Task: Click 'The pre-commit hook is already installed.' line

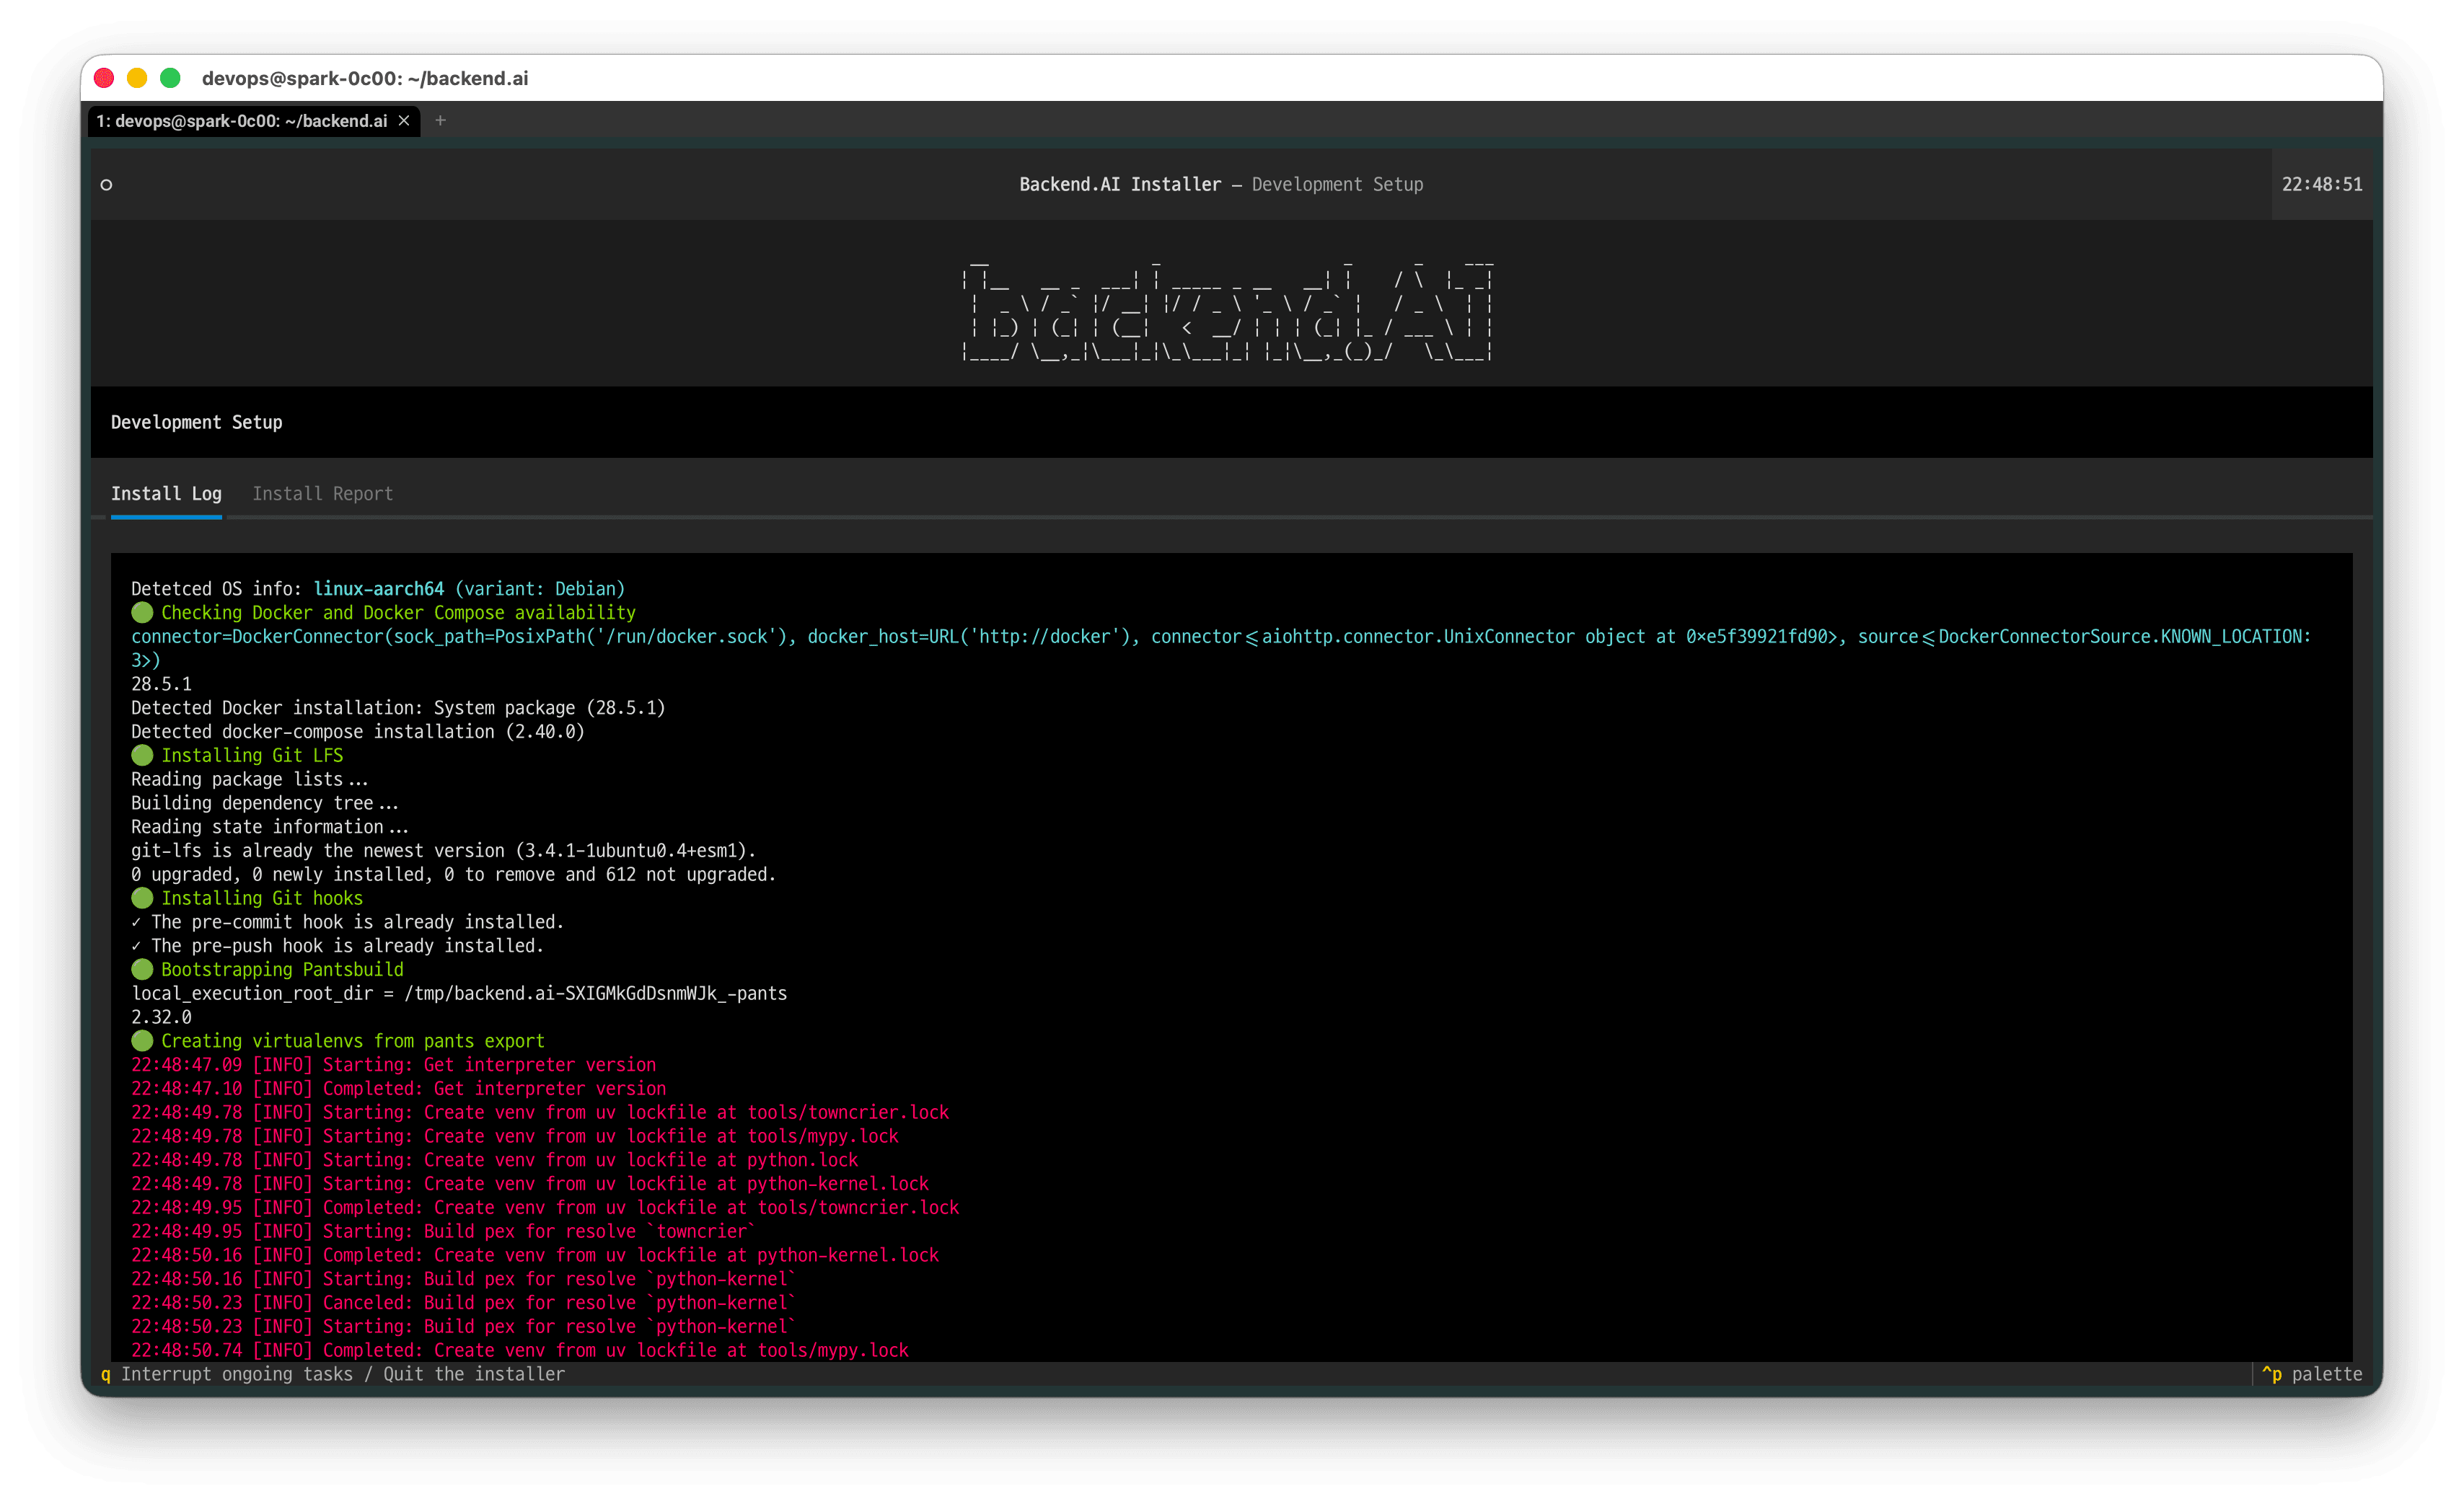Action: tap(348, 922)
